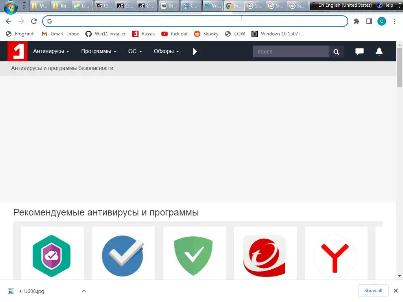Switch to first 7z C... taskbar item
403x302 pixels.
pyautogui.click(x=104, y=6)
